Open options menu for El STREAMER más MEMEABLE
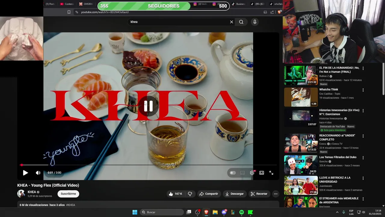The height and width of the screenshot is (217, 385). point(363,199)
